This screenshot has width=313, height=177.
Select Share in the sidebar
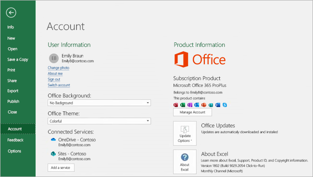(x=12, y=81)
